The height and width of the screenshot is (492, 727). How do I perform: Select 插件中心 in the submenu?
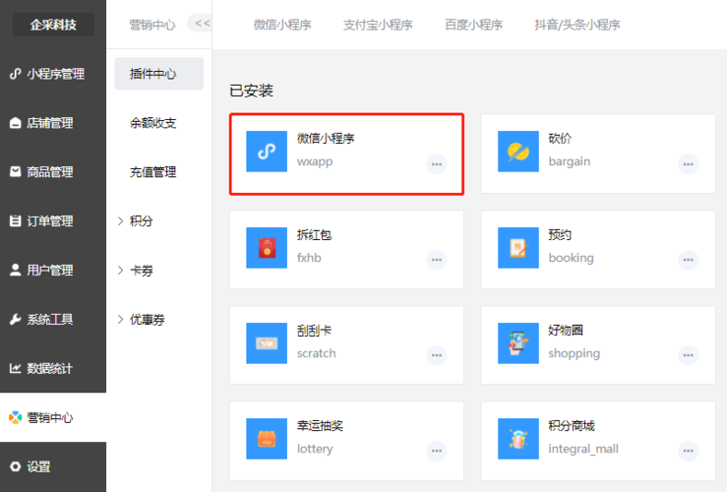pos(159,74)
